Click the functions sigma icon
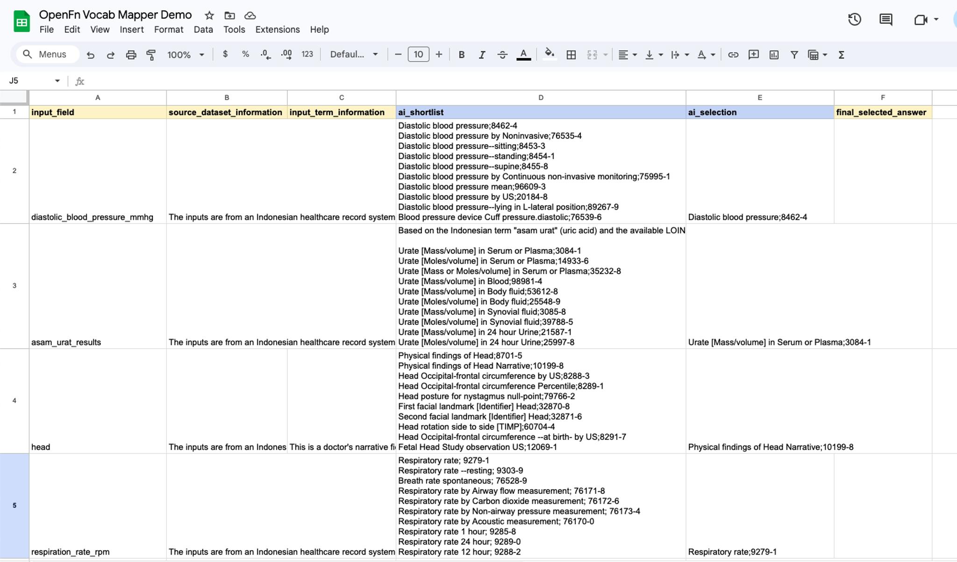This screenshot has height=562, width=957. (x=841, y=55)
